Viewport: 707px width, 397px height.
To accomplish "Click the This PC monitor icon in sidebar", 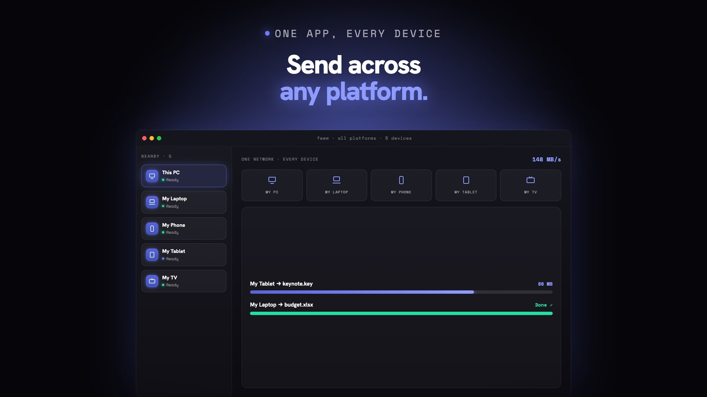I will click(152, 176).
